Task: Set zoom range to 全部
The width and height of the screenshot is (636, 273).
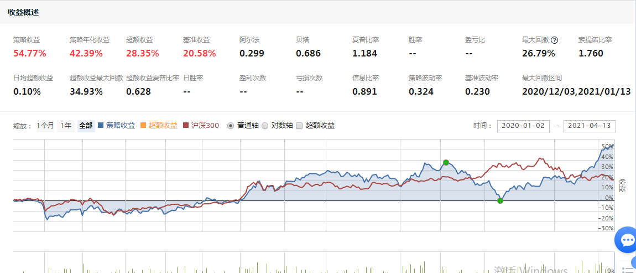Action: (x=86, y=126)
